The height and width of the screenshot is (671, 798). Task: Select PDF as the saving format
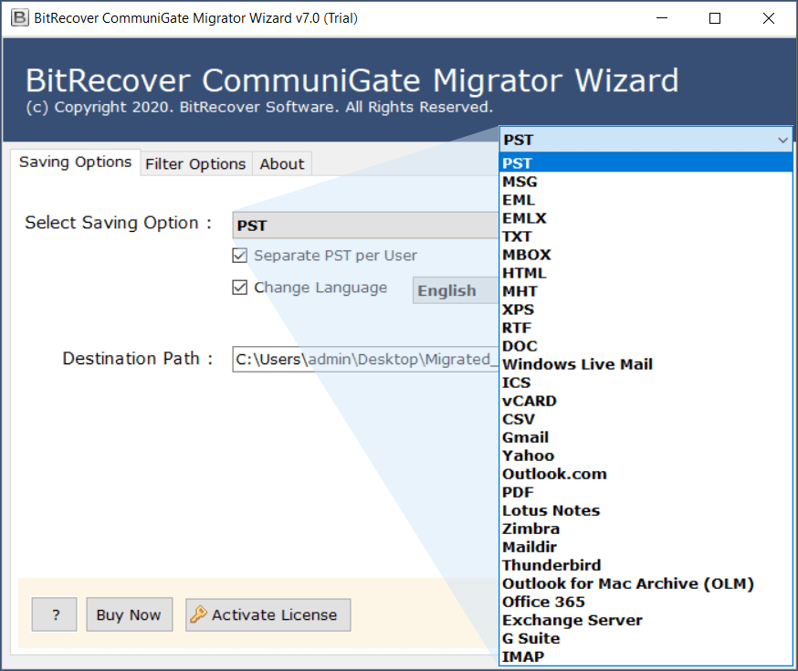pyautogui.click(x=646, y=493)
